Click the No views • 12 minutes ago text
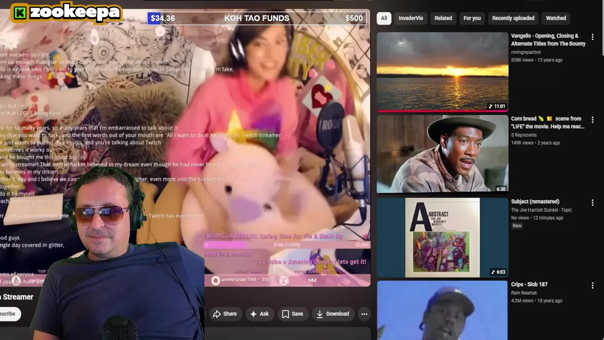This screenshot has height=340, width=604. 537,218
